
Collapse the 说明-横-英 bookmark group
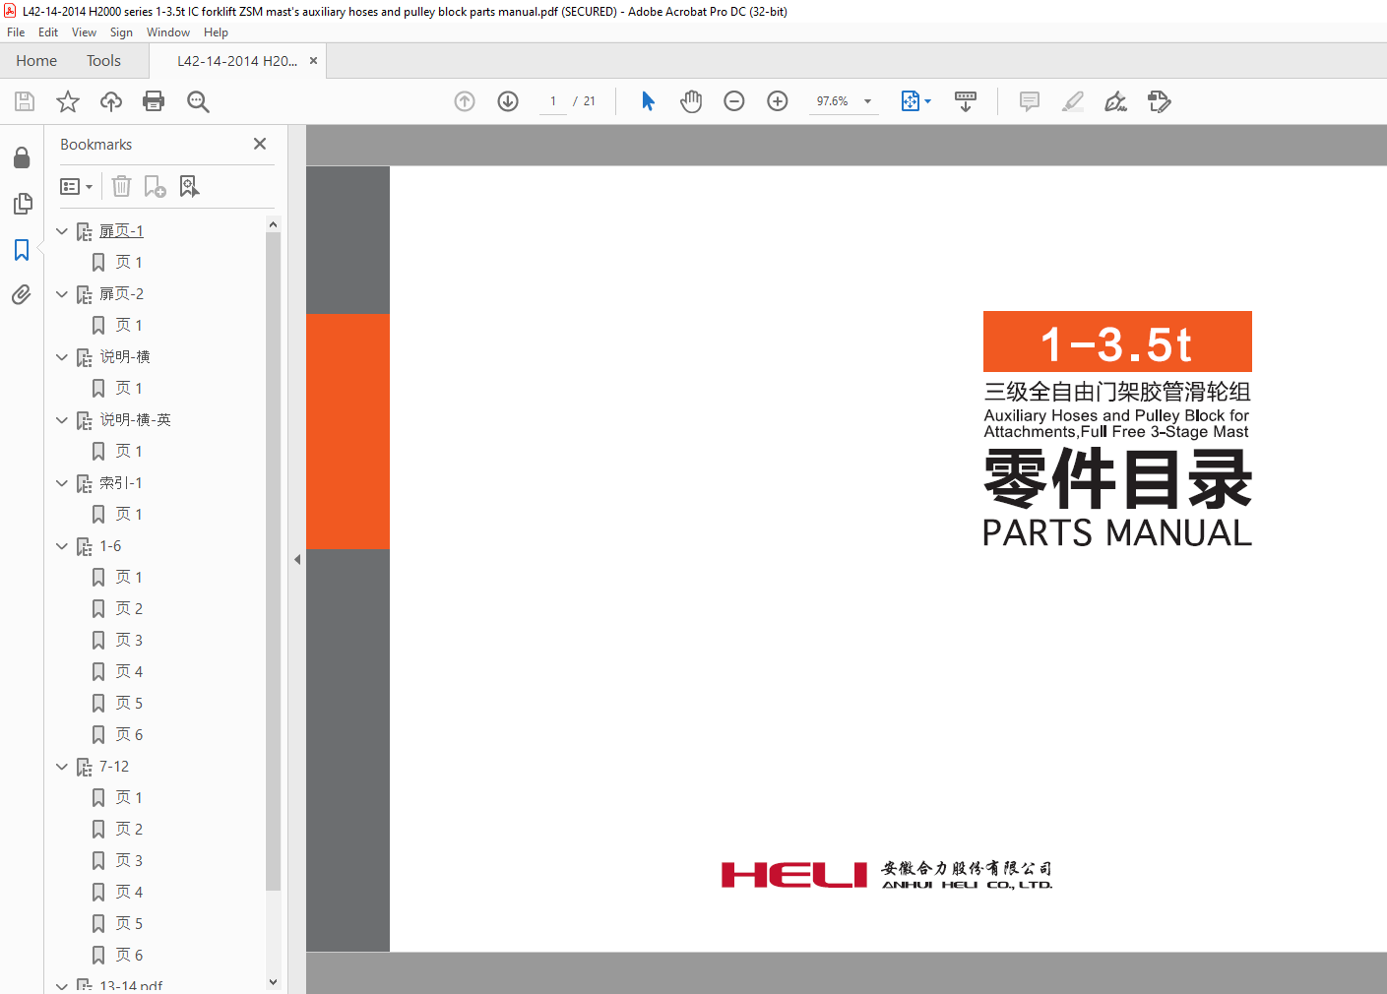click(62, 420)
